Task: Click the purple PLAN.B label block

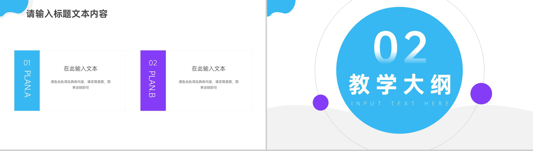Action: [x=153, y=80]
